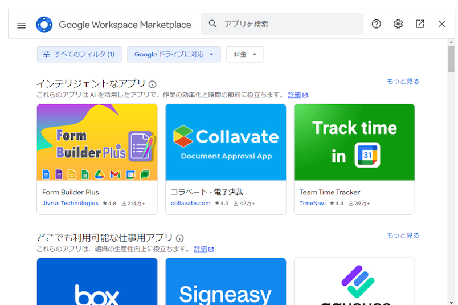Click the 39万+ download count
Image resolution: width=458 pixels, height=305 pixels.
pos(359,203)
